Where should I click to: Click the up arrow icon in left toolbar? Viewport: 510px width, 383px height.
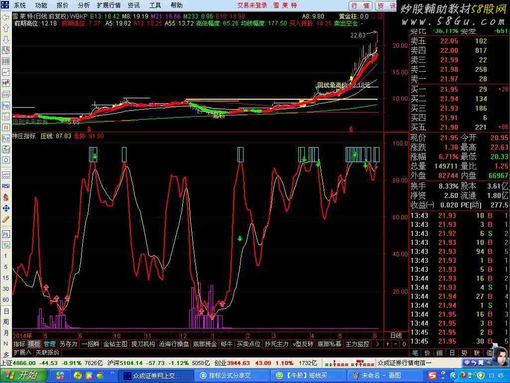tap(5, 28)
